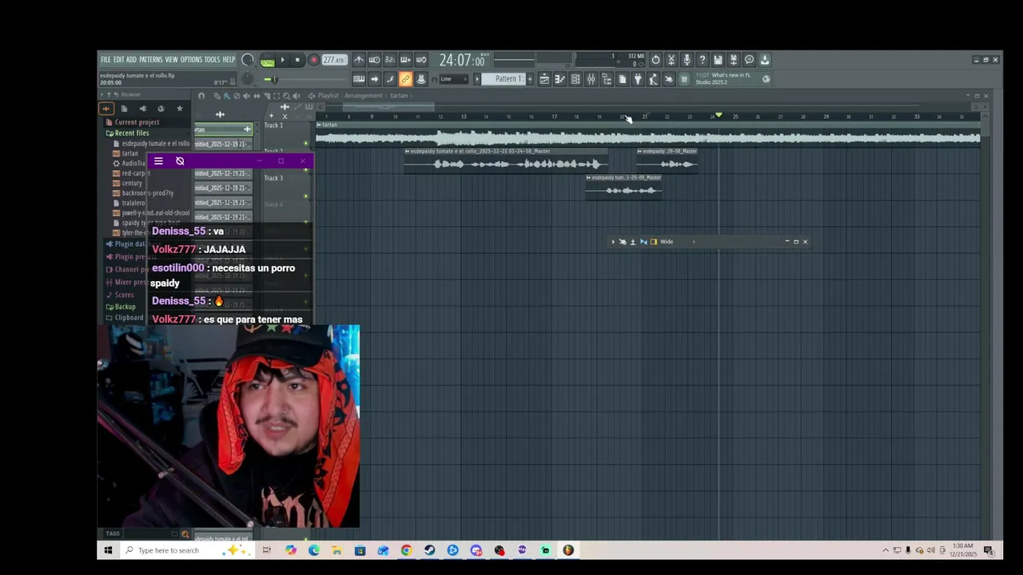Viewport: 1023px width, 575px height.
Task: Click the stamp-shaped toolbar icon
Action: [x=421, y=79]
